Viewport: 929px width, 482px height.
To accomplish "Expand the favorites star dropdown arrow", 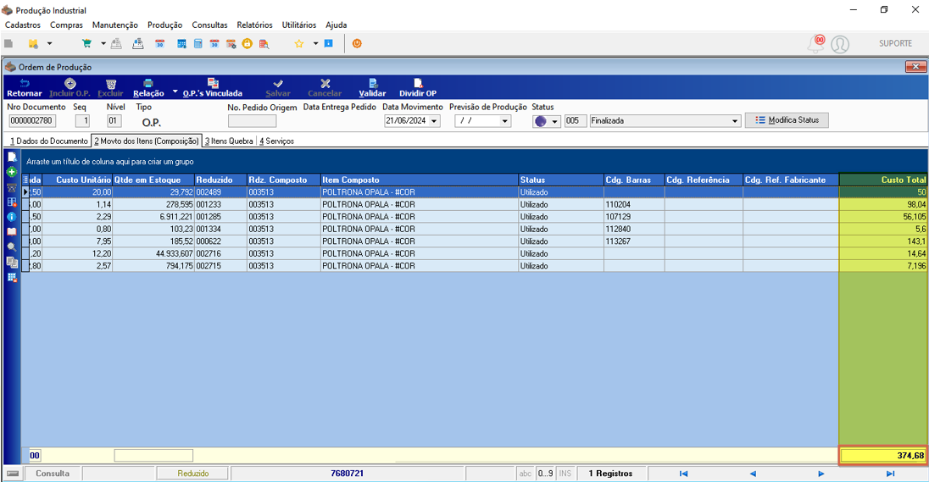I will (315, 43).
